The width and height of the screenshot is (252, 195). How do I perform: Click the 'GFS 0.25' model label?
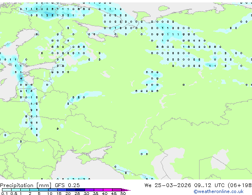tap(67, 185)
